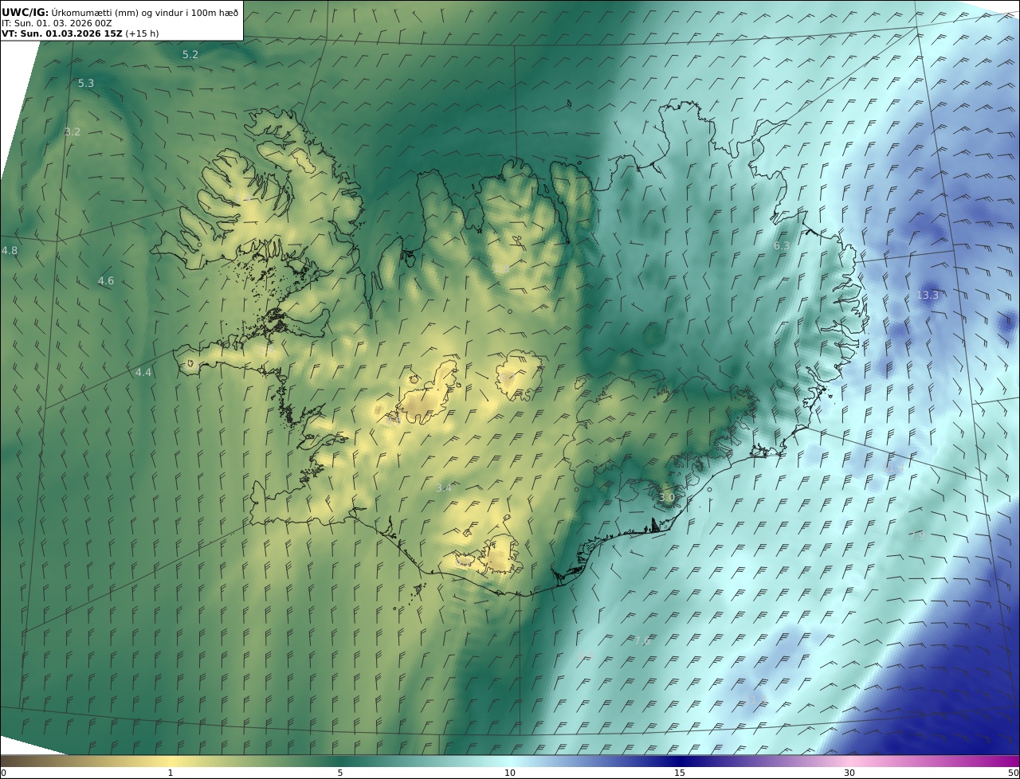Click the map value label 6.3
Image resolution: width=1020 pixels, height=779 pixels.
tap(782, 246)
